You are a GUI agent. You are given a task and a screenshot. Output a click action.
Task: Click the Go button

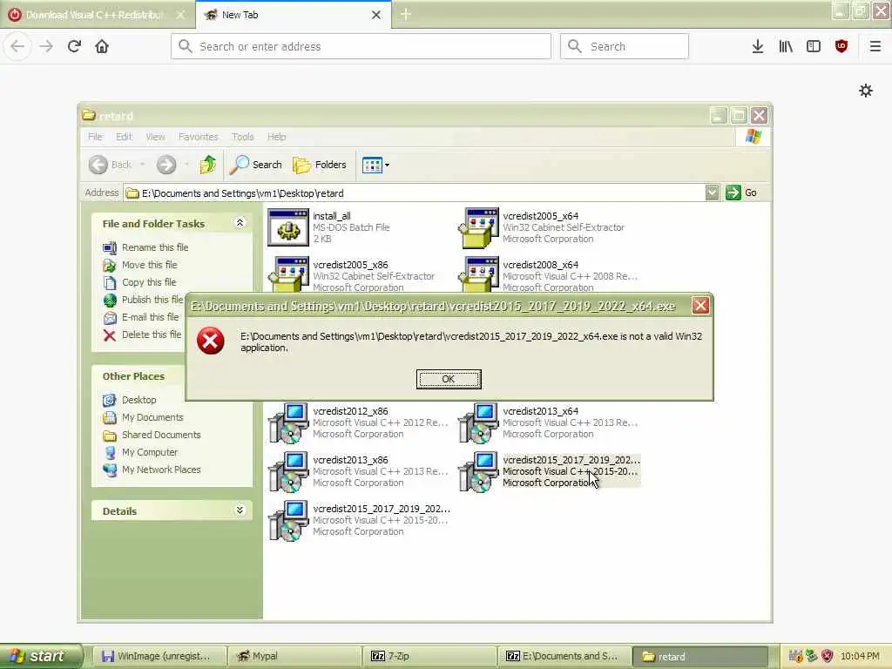point(741,193)
